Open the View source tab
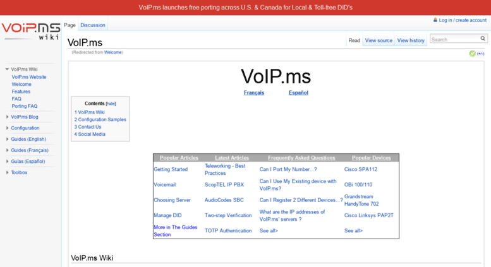This screenshot has width=491, height=267. (379, 40)
